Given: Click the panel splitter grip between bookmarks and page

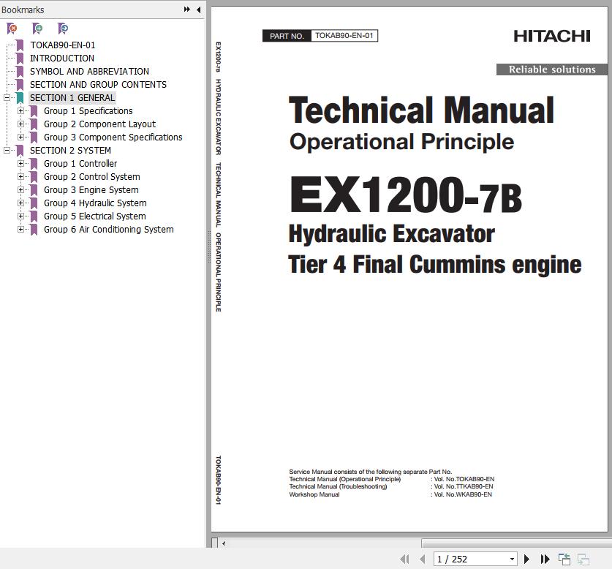Looking at the screenshot, I should 209,248.
